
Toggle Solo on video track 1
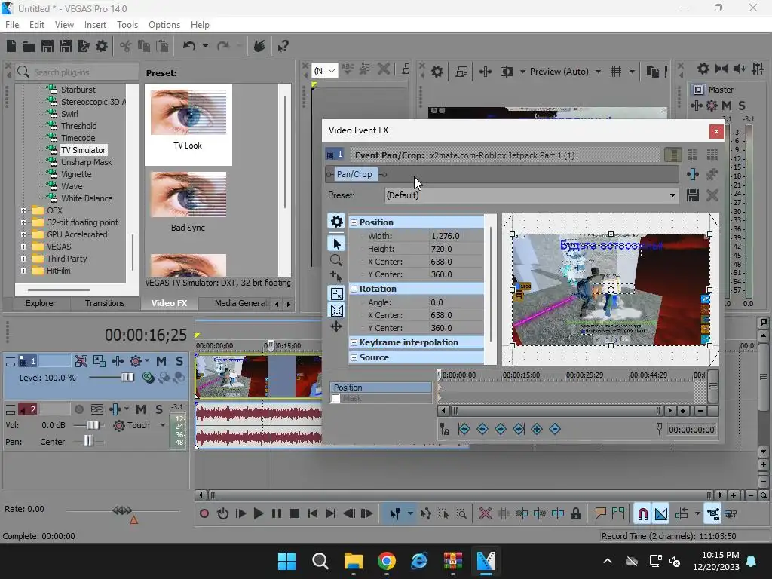[x=179, y=361]
